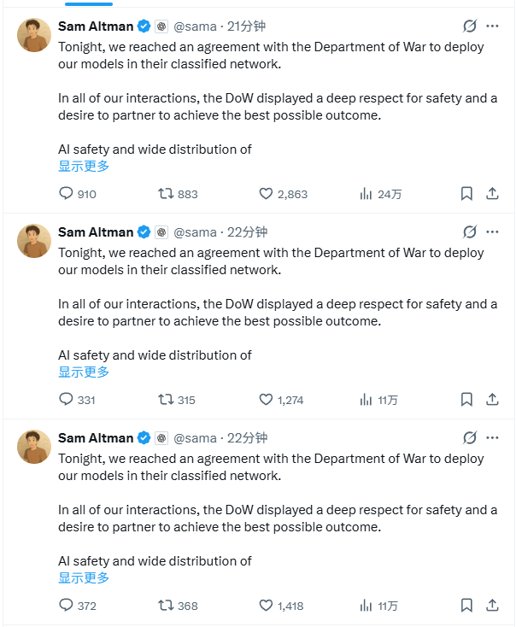Retweet the post with 883 reposts
Screen dimensions: 516x627
coord(167,194)
